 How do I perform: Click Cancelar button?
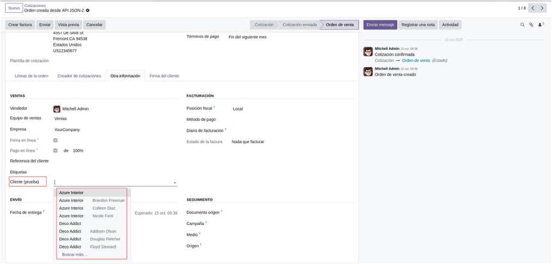coord(94,25)
